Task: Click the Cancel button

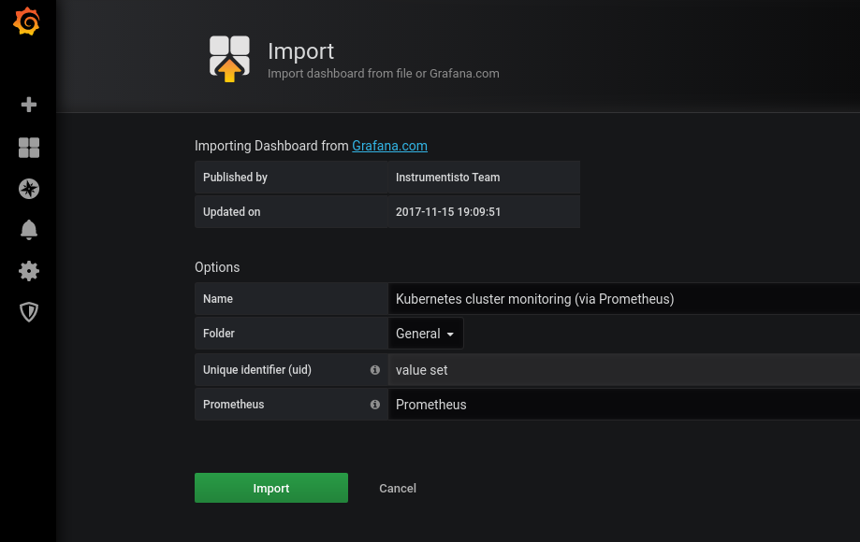Action: pos(398,488)
